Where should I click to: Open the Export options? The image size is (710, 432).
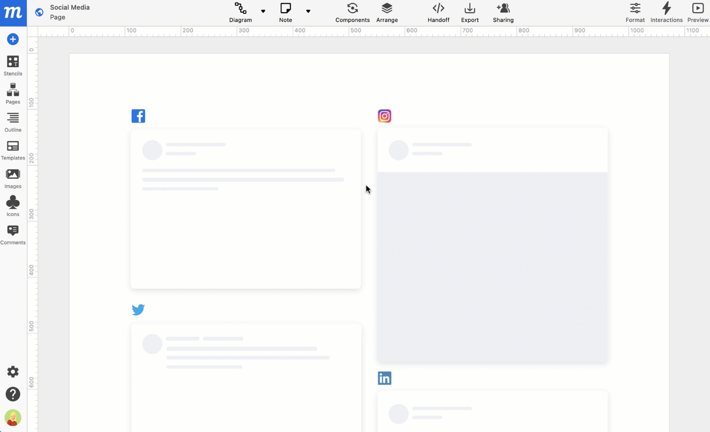pyautogui.click(x=470, y=12)
